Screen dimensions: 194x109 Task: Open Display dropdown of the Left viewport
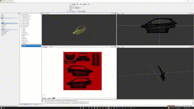coord(122,13)
